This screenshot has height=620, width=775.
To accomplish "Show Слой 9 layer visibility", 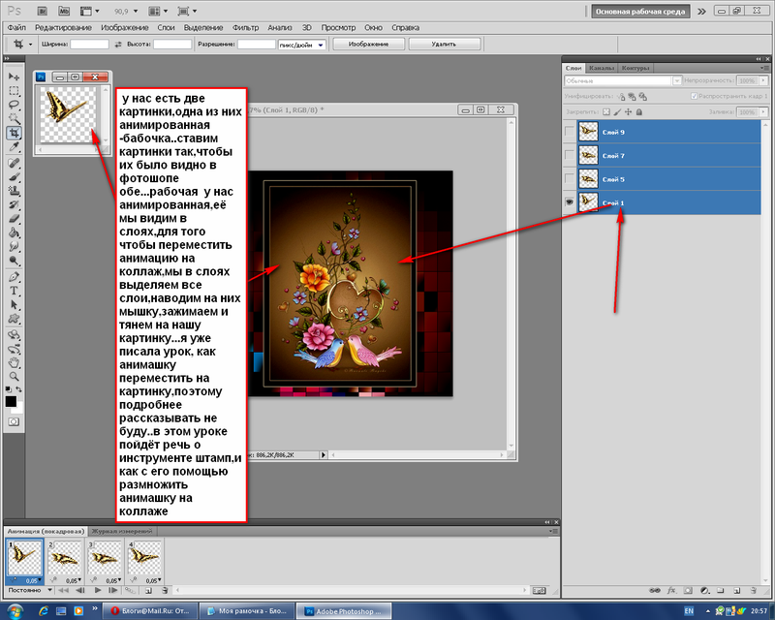I will (570, 132).
